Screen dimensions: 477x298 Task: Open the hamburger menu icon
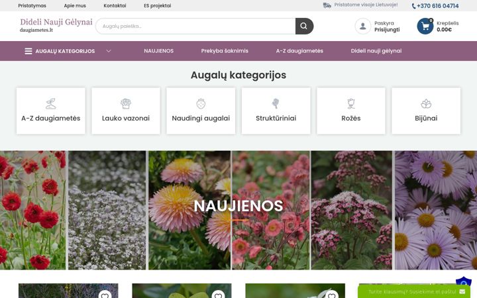(x=28, y=51)
